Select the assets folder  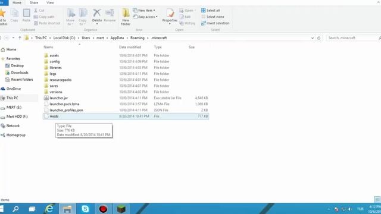click(126, 55)
